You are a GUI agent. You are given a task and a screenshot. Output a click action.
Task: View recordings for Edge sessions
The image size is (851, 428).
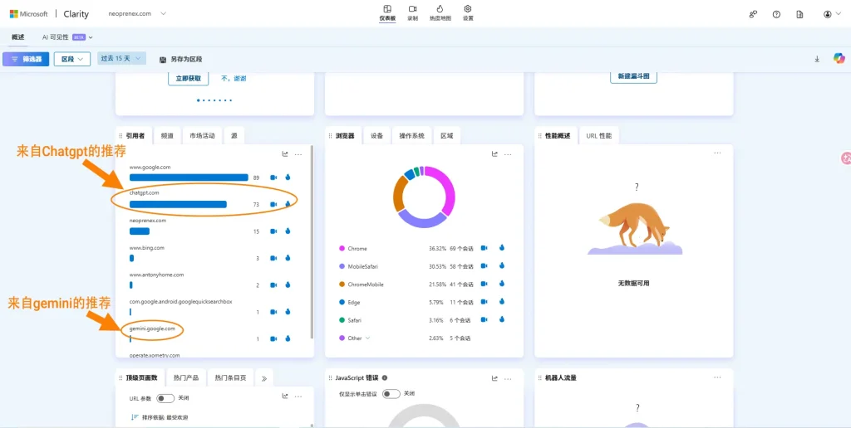(485, 302)
